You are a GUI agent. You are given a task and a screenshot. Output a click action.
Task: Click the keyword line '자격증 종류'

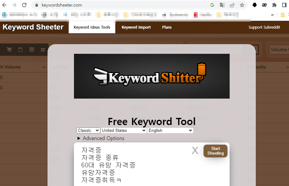click(x=100, y=158)
